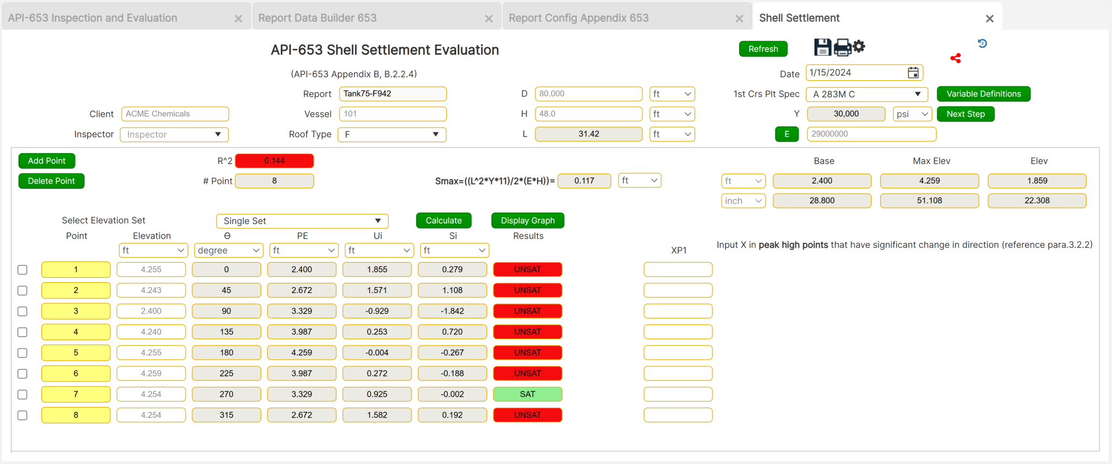Close the Shell Settlement tab
Image resolution: width=1112 pixels, height=464 pixels.
(x=989, y=18)
